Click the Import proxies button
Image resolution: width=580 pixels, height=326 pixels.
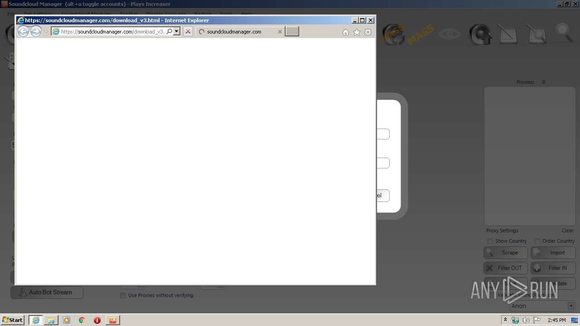coord(553,253)
